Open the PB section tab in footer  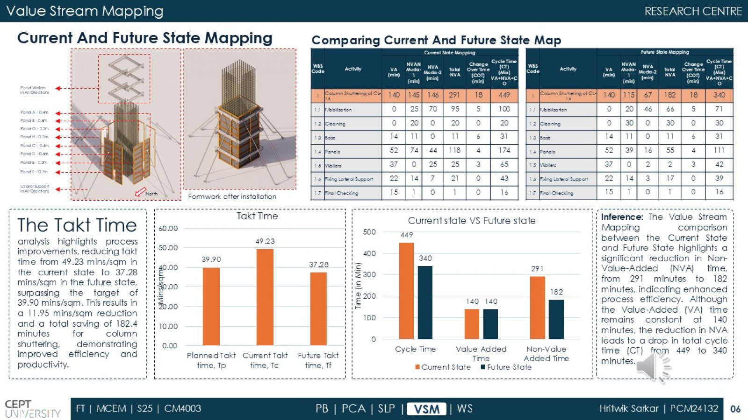click(x=322, y=409)
